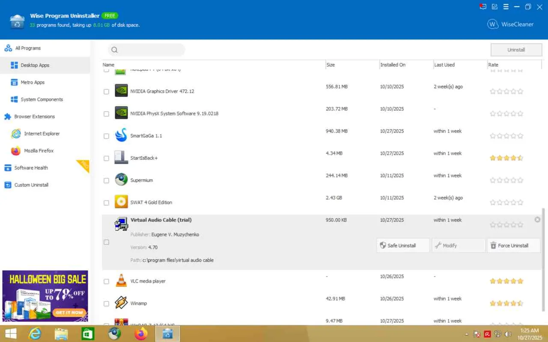This screenshot has width=548, height=342.
Task: Click inside the program search field
Action: pyautogui.click(x=146, y=50)
